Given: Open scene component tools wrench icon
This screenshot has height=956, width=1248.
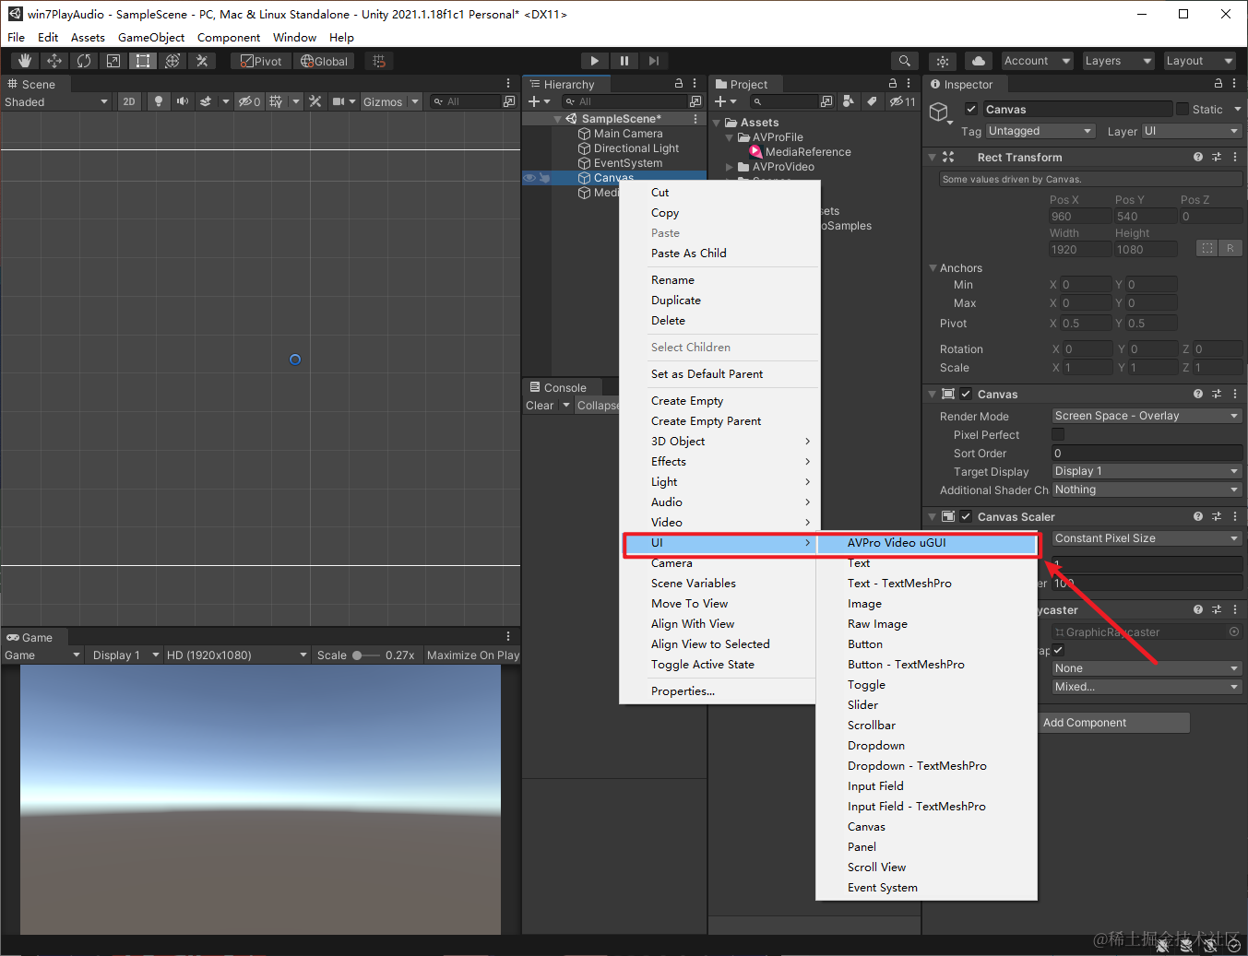Looking at the screenshot, I should click(x=315, y=101).
